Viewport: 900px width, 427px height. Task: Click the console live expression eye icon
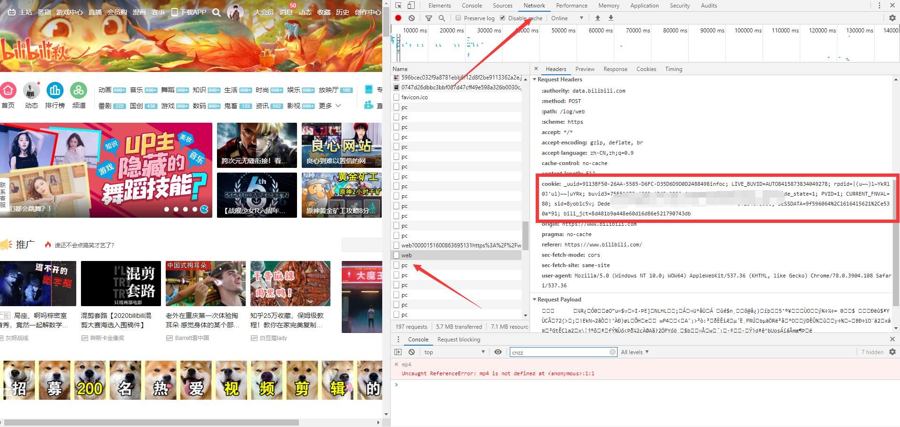[x=498, y=352]
